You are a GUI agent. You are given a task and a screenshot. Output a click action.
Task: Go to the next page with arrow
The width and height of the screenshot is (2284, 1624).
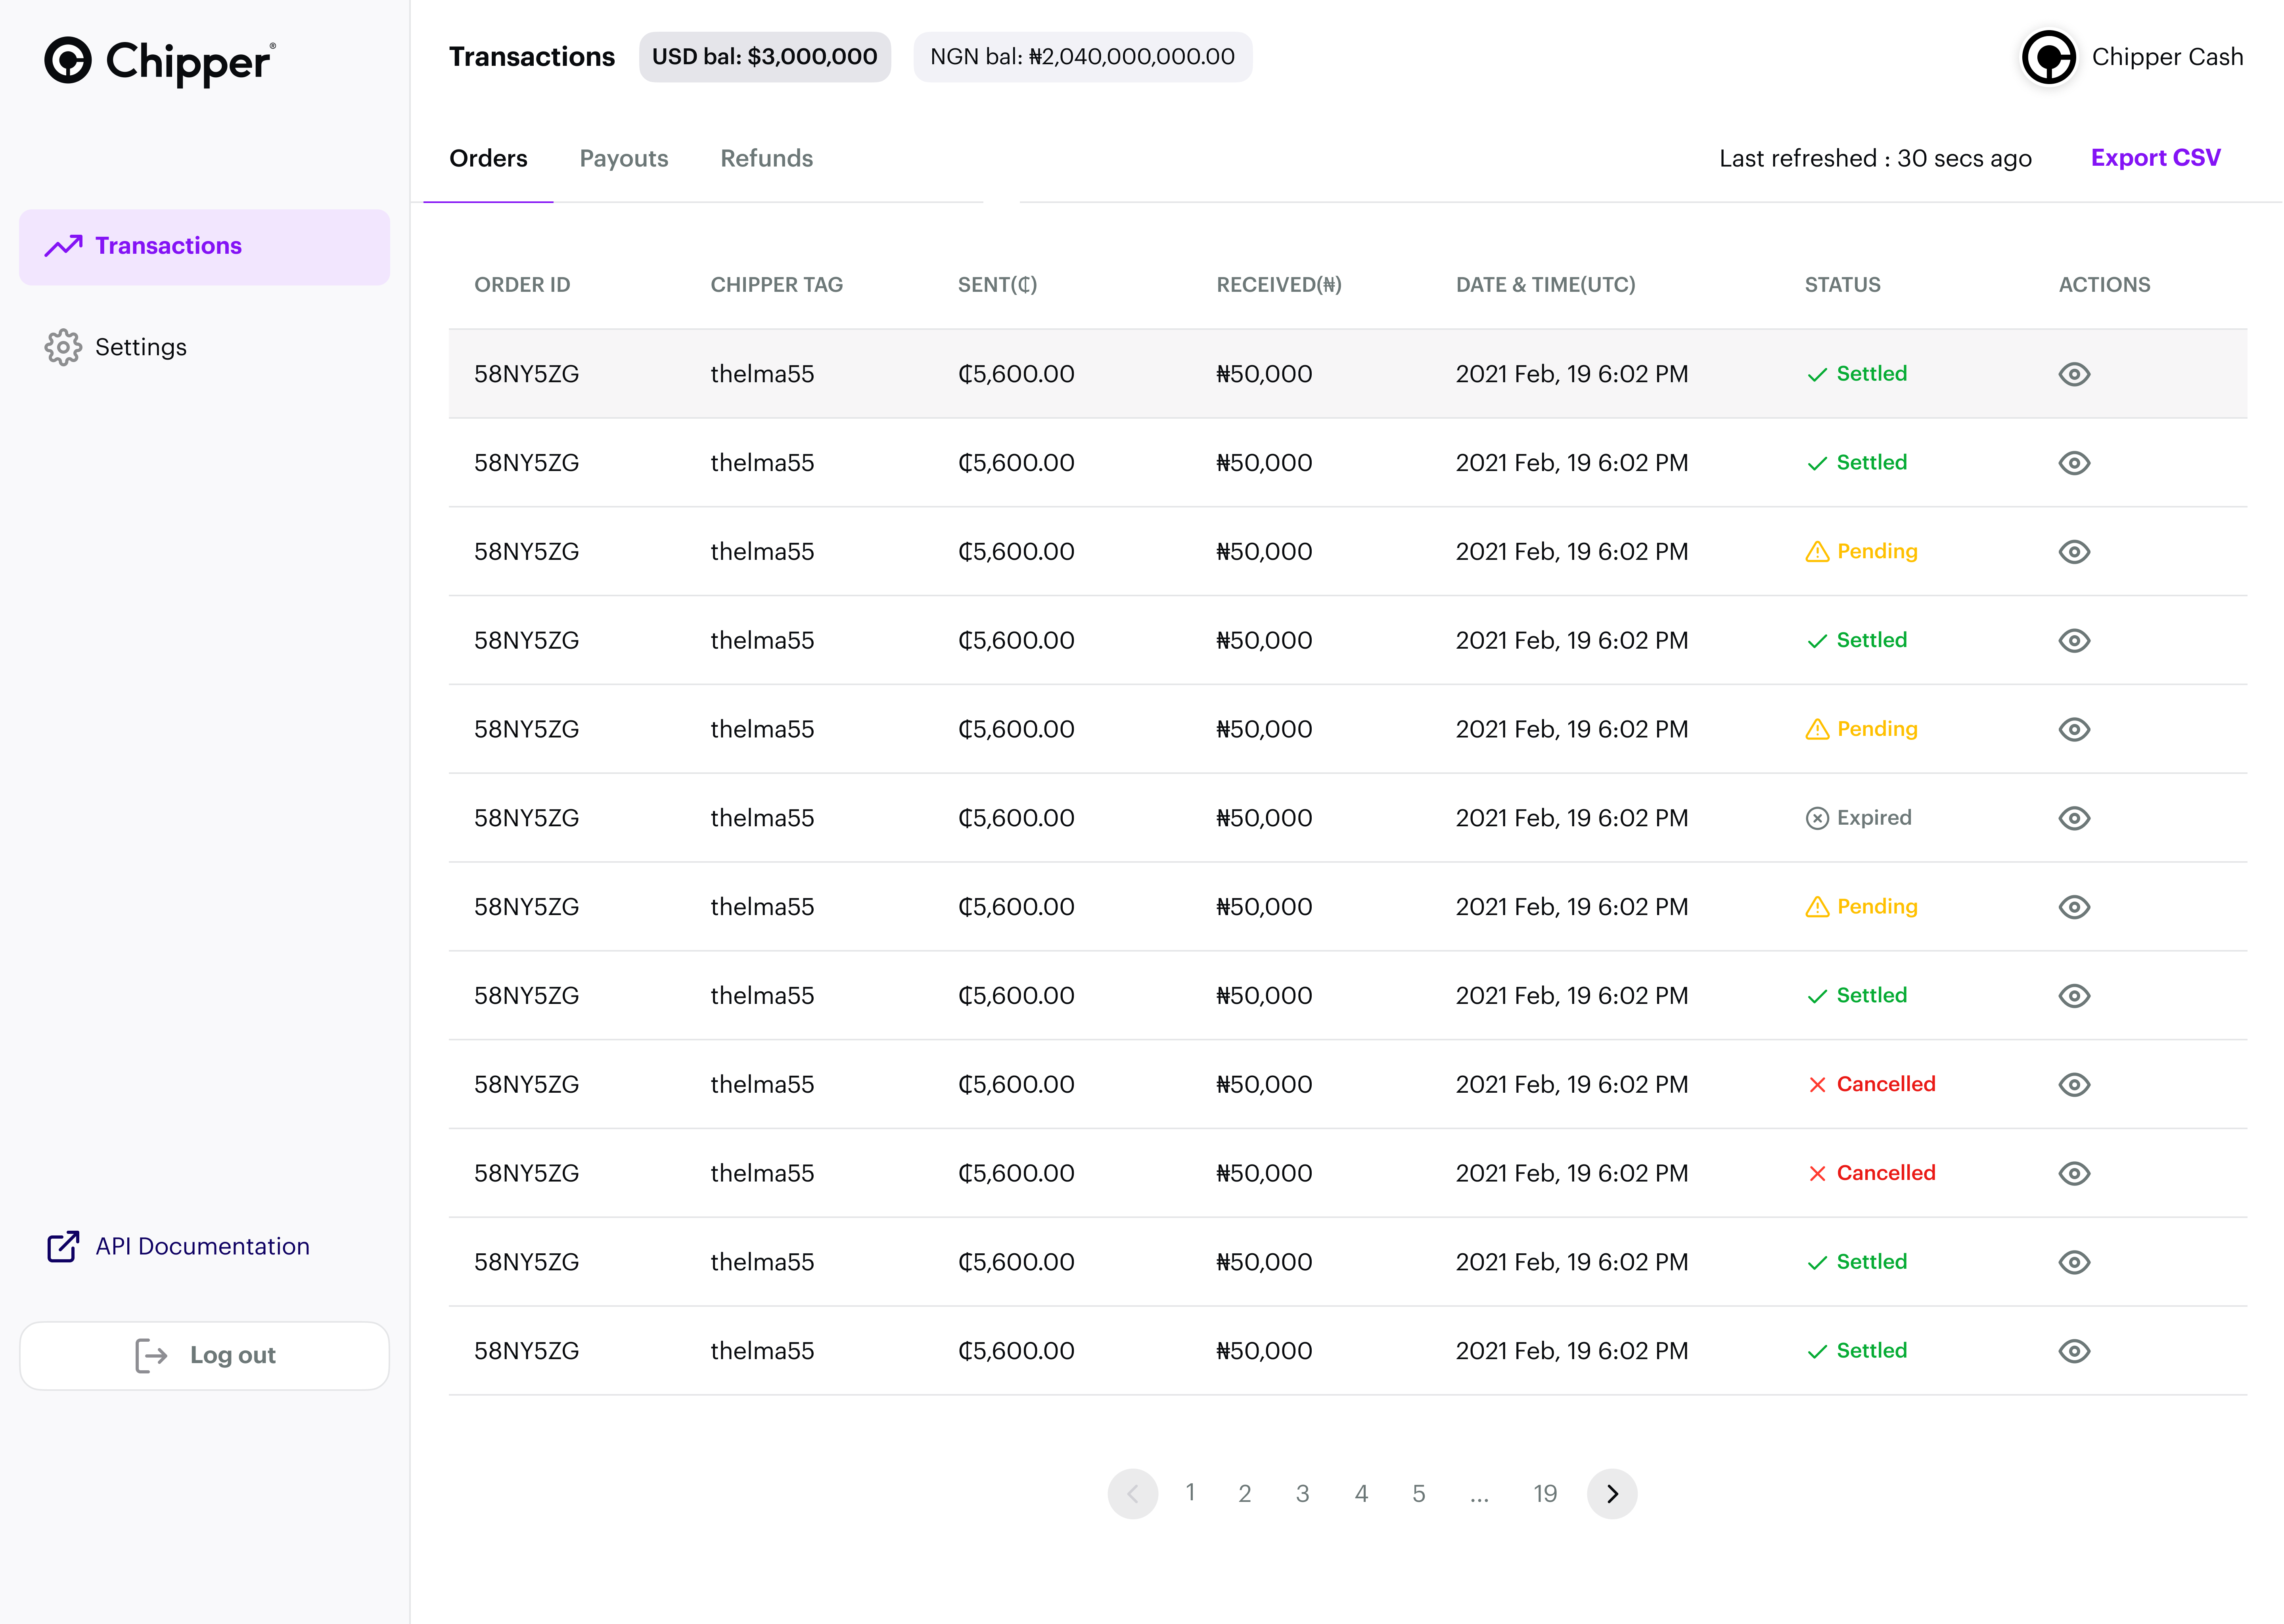(x=1611, y=1494)
